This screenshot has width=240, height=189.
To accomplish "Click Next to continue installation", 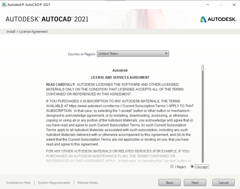I will 195,183.
